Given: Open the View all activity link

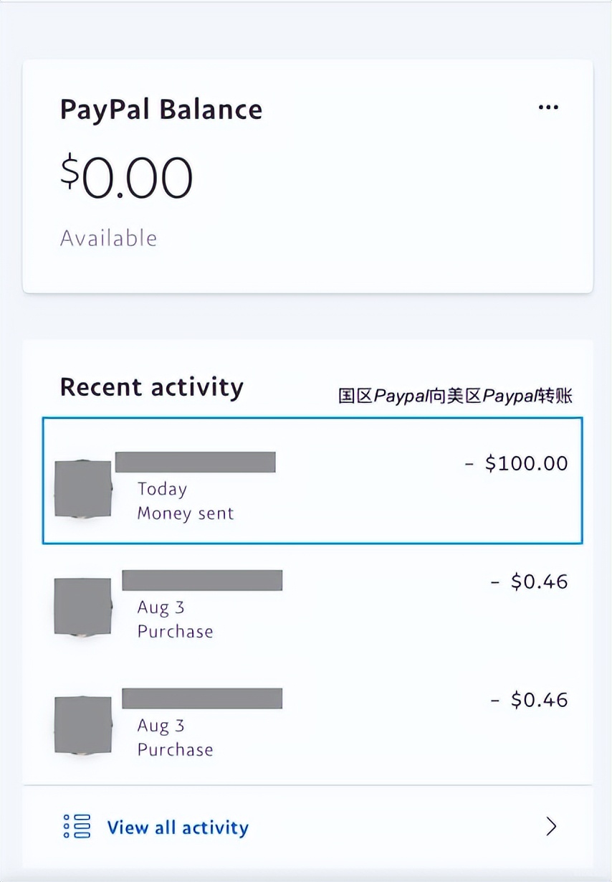Looking at the screenshot, I should pos(178,828).
